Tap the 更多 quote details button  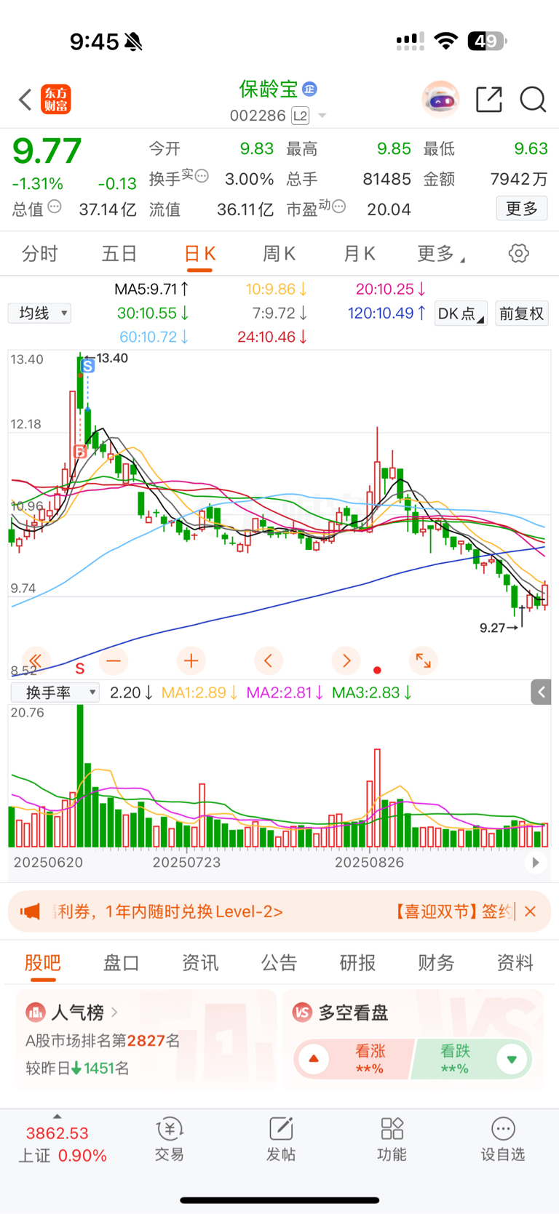[x=522, y=209]
